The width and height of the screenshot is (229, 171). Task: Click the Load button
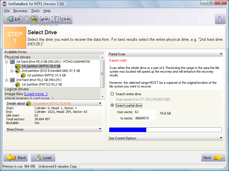click(x=43, y=158)
